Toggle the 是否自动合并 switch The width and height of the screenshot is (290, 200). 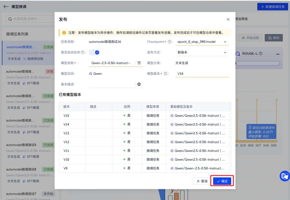click(94, 53)
